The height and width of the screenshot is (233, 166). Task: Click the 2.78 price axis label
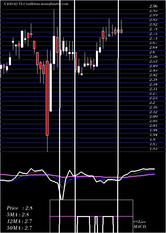(153, 29)
